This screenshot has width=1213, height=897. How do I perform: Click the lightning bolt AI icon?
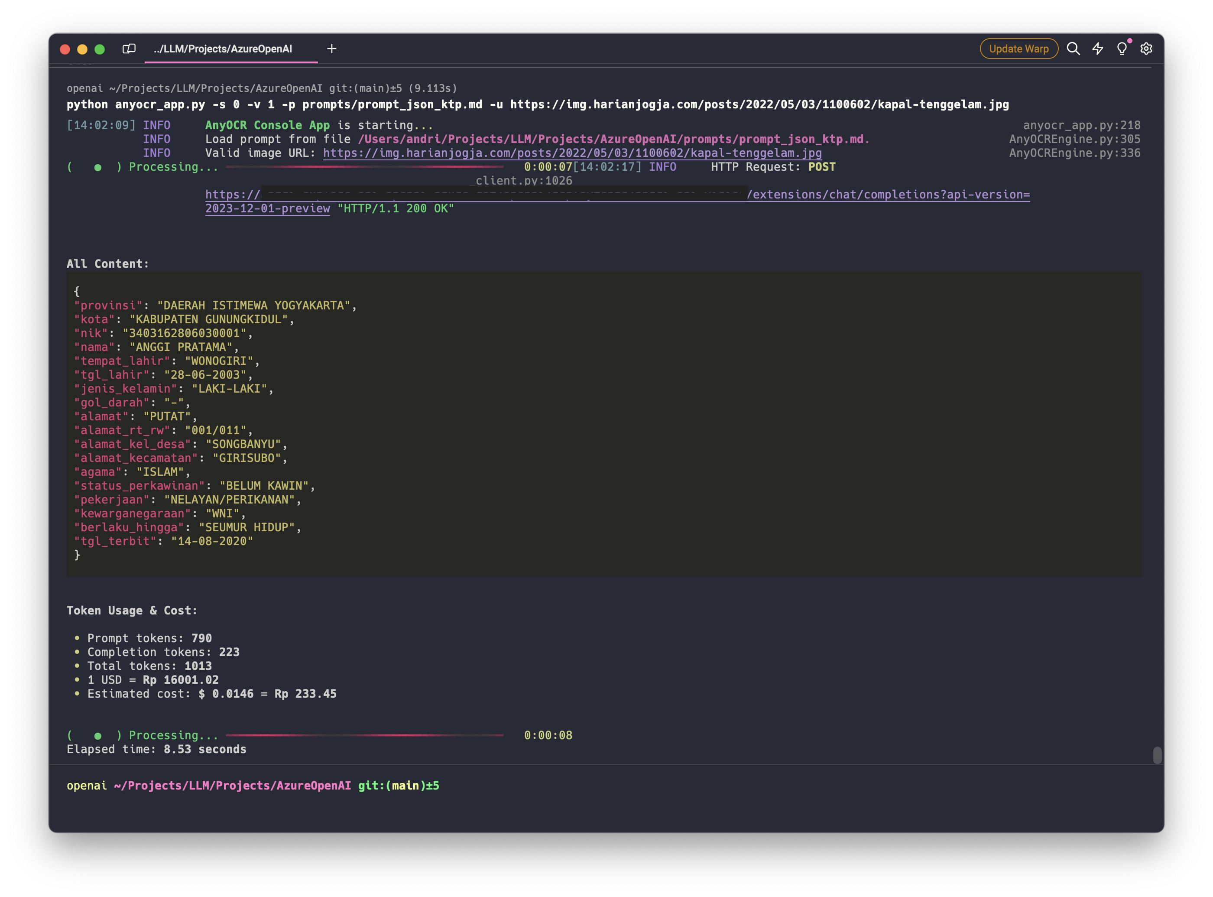tap(1097, 49)
